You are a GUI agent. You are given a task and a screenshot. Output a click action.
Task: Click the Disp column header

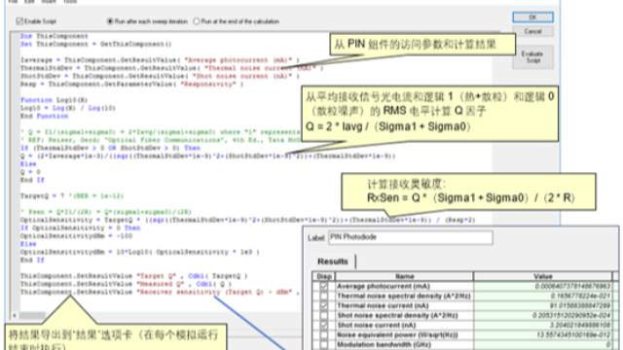pyautogui.click(x=324, y=276)
